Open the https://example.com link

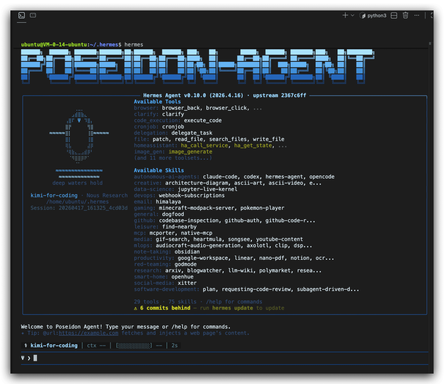(x=88, y=333)
